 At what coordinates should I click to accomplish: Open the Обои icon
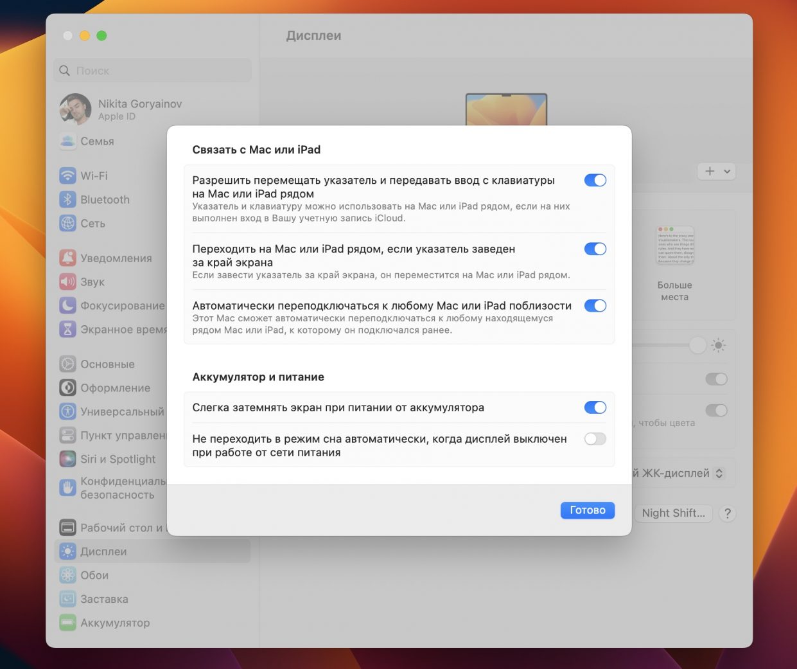67,575
